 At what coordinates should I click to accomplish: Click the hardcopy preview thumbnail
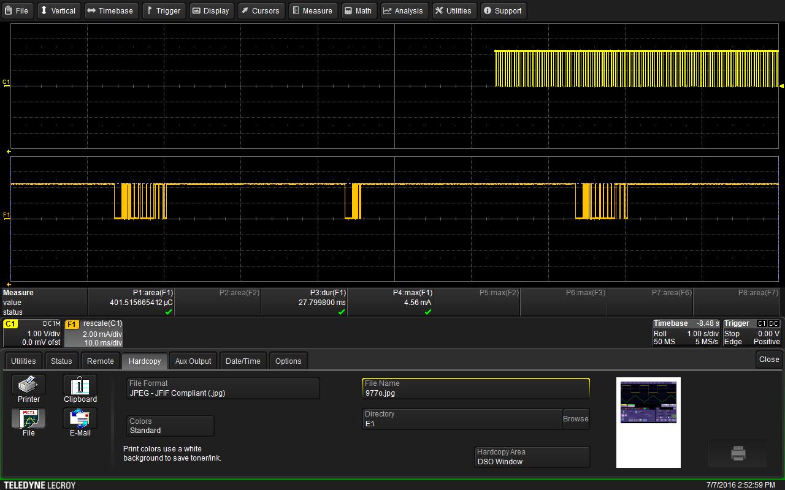tap(648, 423)
